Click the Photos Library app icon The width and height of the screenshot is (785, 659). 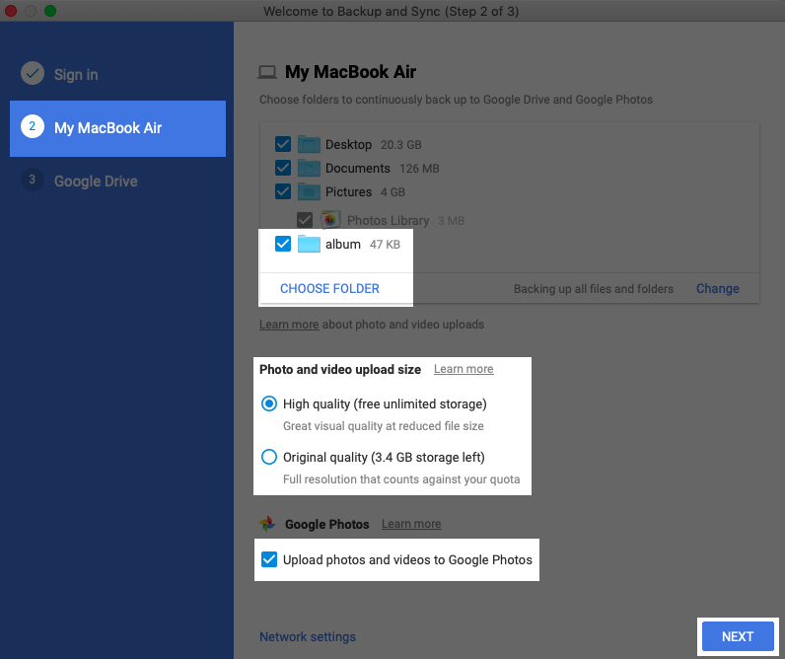(x=330, y=220)
